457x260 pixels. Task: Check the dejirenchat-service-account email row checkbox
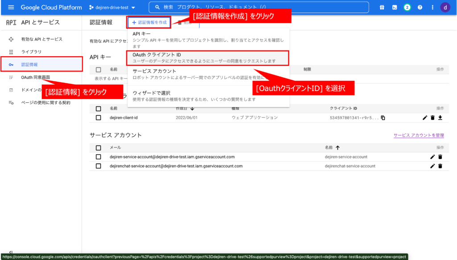pos(99,166)
